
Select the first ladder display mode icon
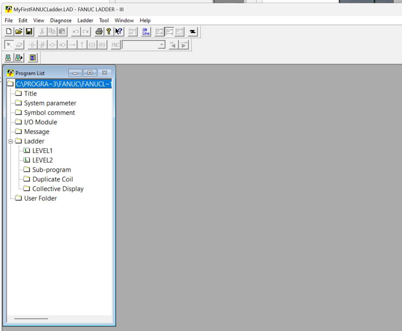pos(159,31)
